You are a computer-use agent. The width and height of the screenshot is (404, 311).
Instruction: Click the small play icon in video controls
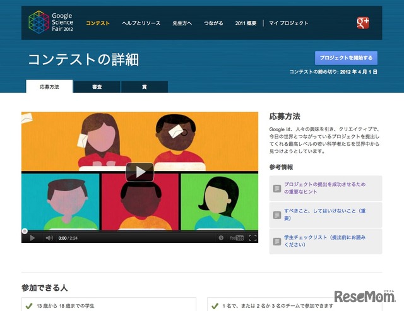click(x=32, y=238)
